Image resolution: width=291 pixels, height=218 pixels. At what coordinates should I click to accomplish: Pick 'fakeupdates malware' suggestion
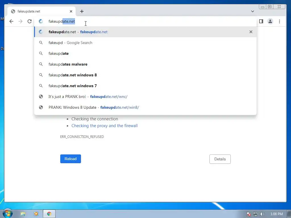click(145, 64)
